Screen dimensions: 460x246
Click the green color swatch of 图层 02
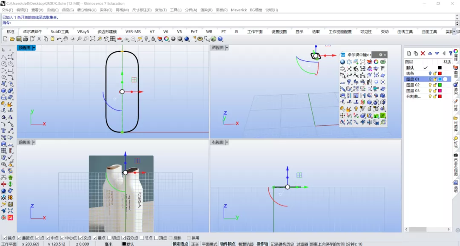click(x=440, y=85)
